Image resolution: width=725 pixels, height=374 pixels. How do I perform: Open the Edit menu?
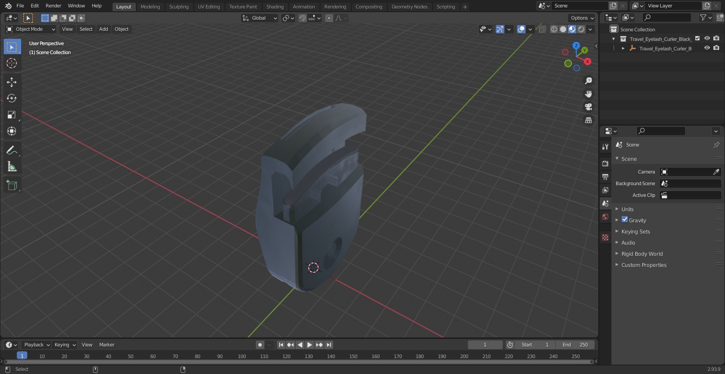34,6
